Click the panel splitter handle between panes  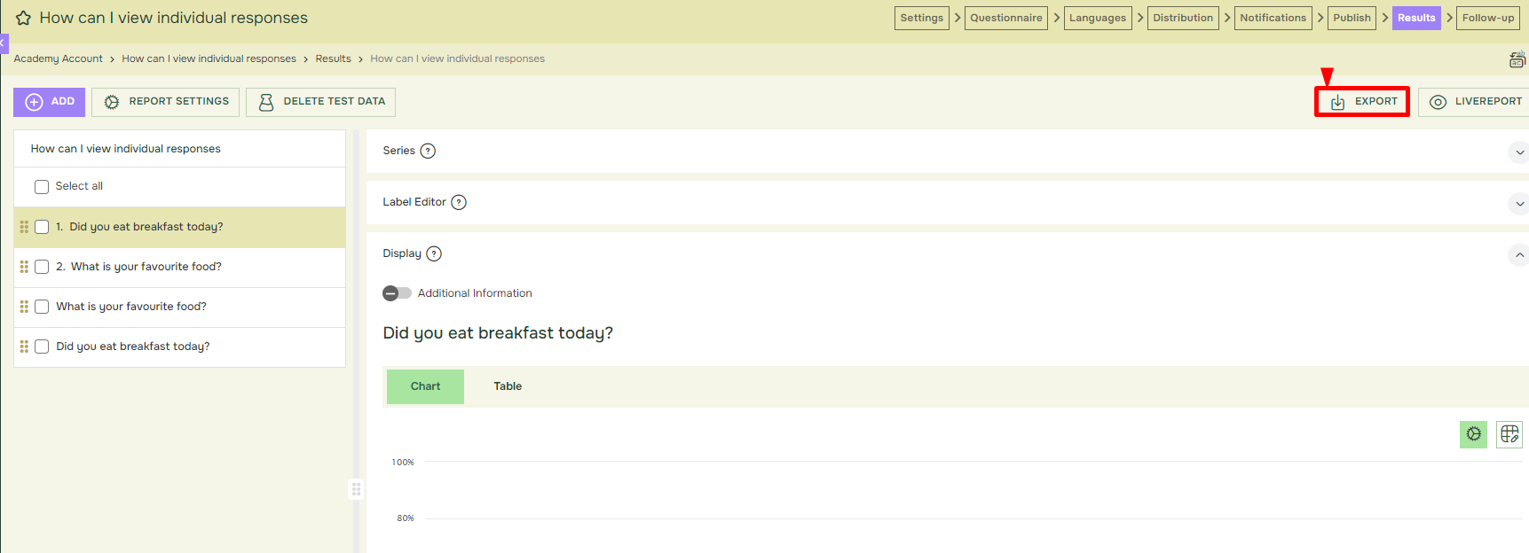click(356, 489)
